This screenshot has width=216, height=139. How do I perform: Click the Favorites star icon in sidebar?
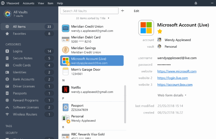7,33
